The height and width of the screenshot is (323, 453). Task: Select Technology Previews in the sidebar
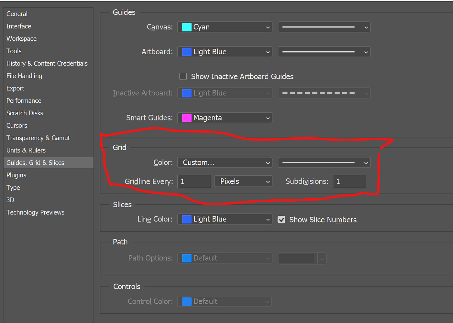pos(35,212)
